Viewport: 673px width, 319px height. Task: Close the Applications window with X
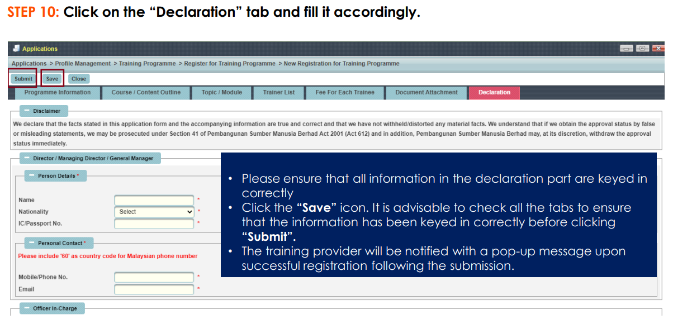point(658,49)
